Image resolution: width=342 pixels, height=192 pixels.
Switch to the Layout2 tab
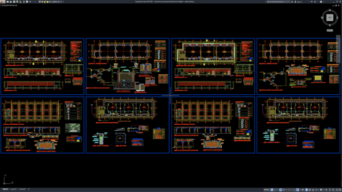22,189
